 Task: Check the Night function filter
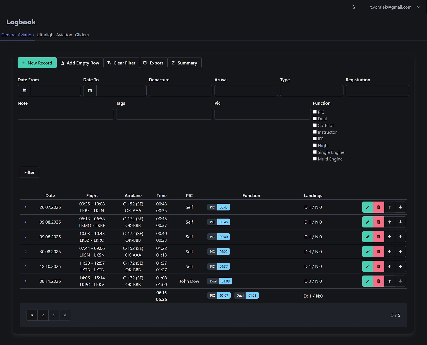point(315,145)
